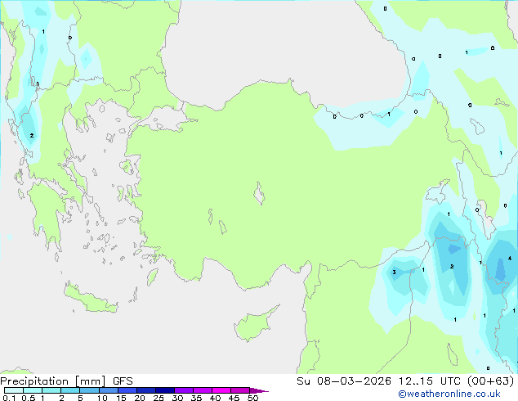The width and height of the screenshot is (518, 401).
Task: Select the "15" legend scale label
Action: (x=121, y=398)
